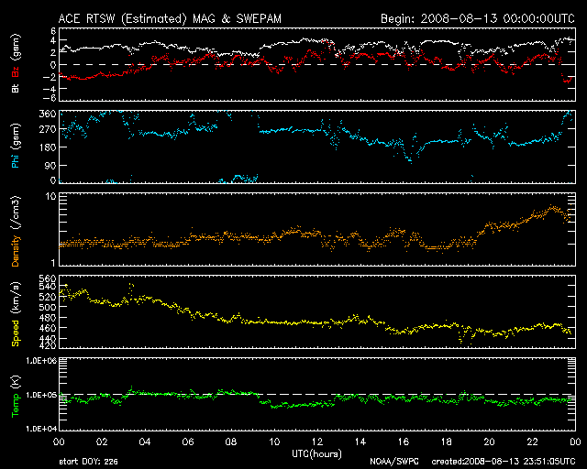Click the "10" tick on the Density axis
Screen dimensions: 587x469
pos(51,197)
